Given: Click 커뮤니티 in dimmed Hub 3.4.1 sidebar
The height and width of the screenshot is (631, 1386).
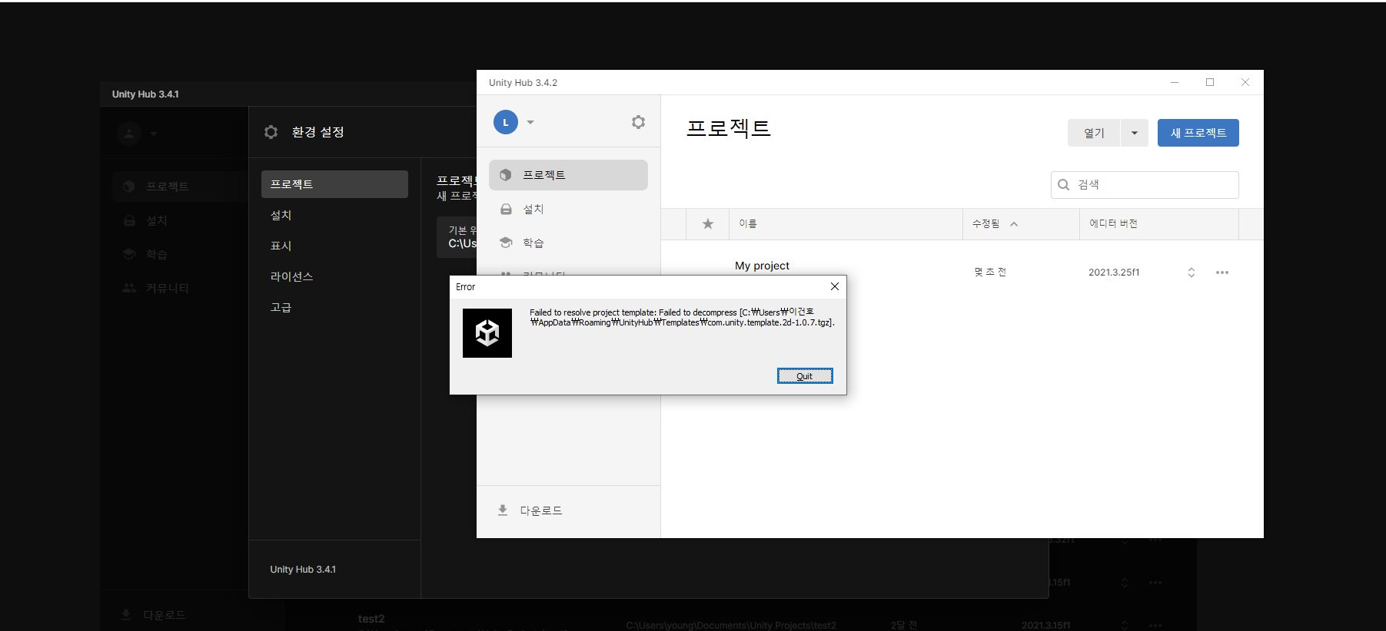Looking at the screenshot, I should (x=167, y=288).
